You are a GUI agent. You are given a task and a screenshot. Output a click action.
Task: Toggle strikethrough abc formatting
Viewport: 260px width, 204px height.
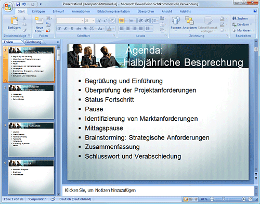point(79,29)
